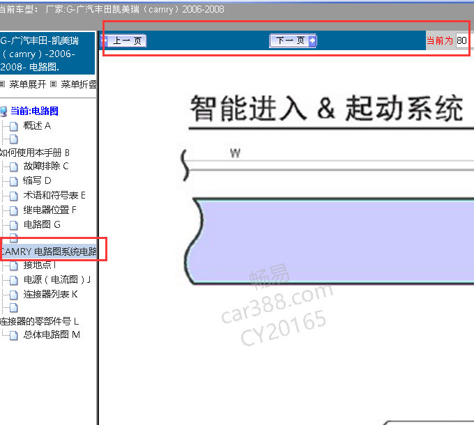Open 连接器的零部件号 L entry
474x425 pixels.
(39, 321)
